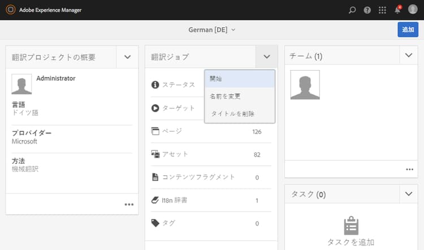Click the コンテンツフラグメント row label
The height and width of the screenshot is (250, 424).
click(x=198, y=177)
